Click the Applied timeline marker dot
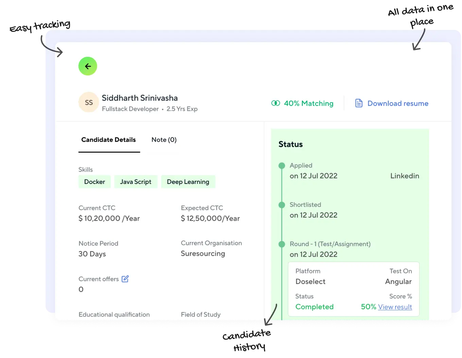The width and height of the screenshot is (462, 358). tap(282, 166)
